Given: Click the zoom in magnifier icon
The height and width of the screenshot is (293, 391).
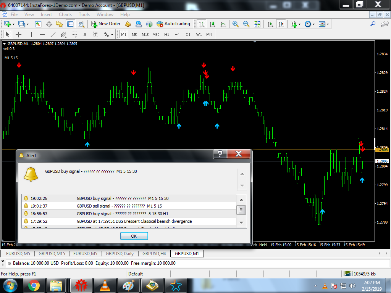Looking at the screenshot, I should (235, 24).
